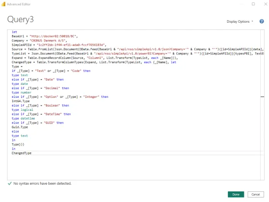269x202 pixels.
Task: Click the green syntax check mark icon
Action: (10, 183)
